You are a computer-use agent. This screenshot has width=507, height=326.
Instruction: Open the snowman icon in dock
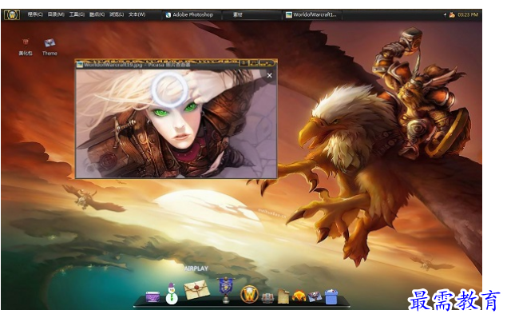click(172, 294)
